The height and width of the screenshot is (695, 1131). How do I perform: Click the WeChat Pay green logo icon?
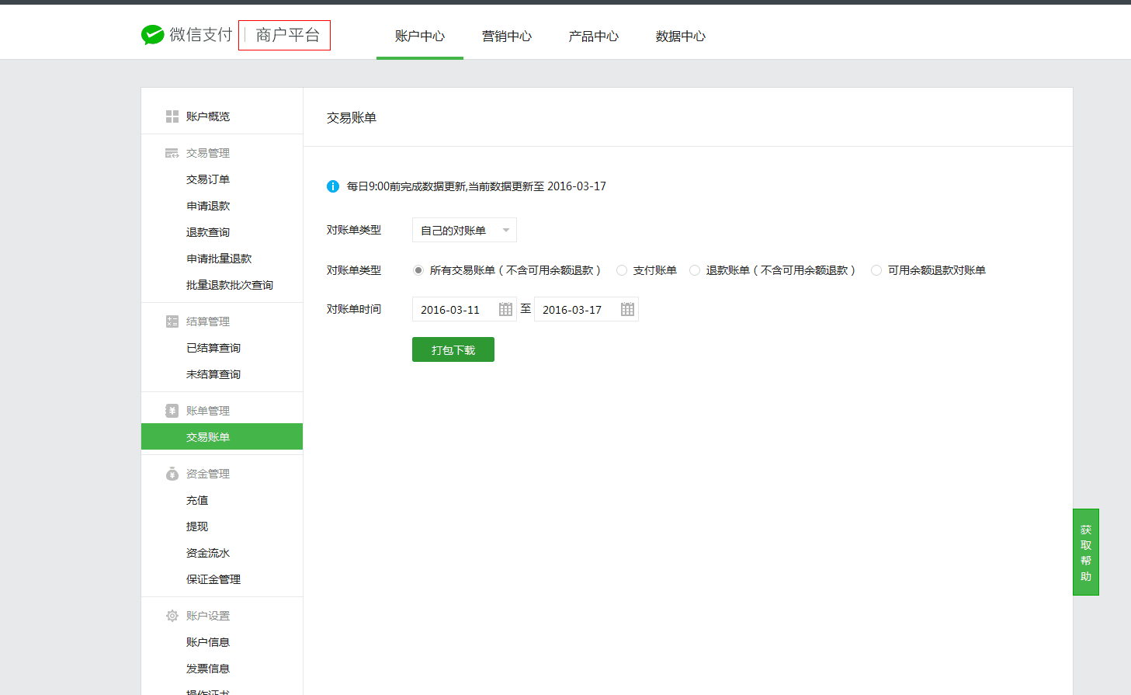point(152,34)
